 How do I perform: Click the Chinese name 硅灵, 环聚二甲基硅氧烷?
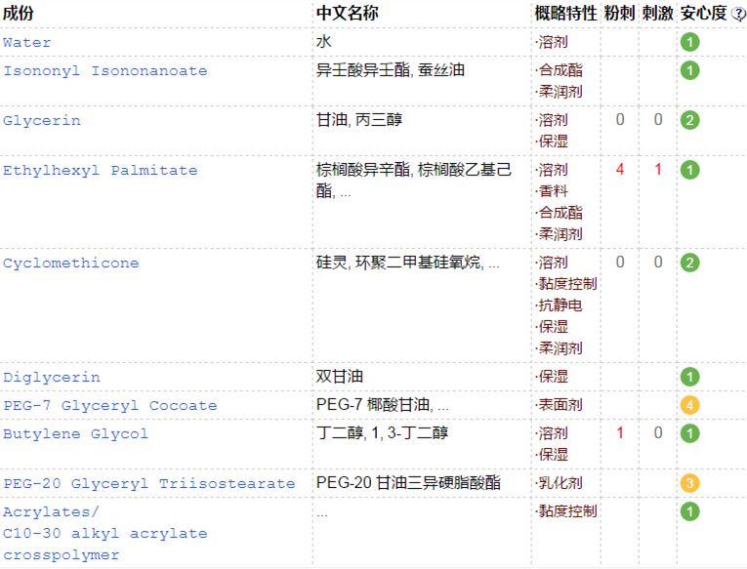pos(398,262)
